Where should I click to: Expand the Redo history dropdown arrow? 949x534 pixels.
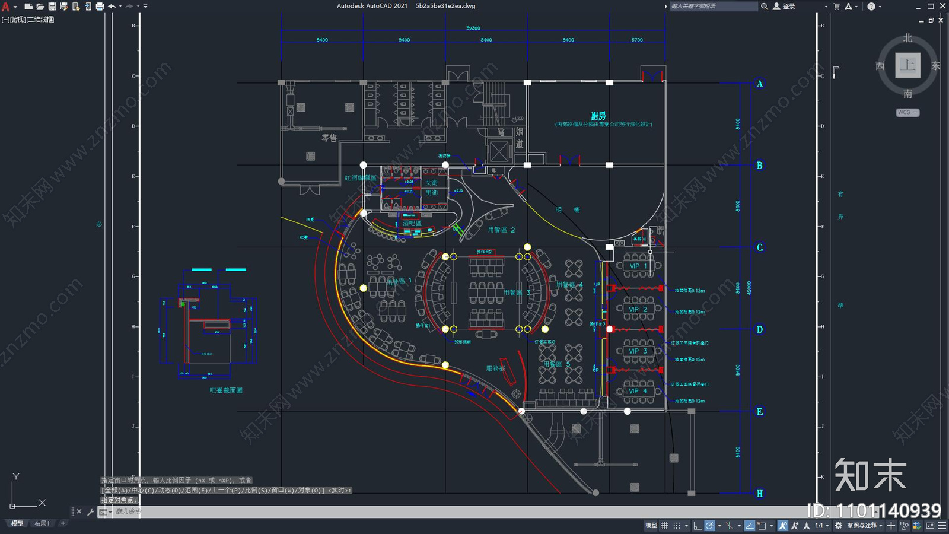(138, 6)
